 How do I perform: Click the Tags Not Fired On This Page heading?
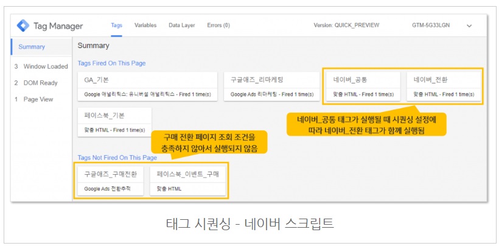117,158
